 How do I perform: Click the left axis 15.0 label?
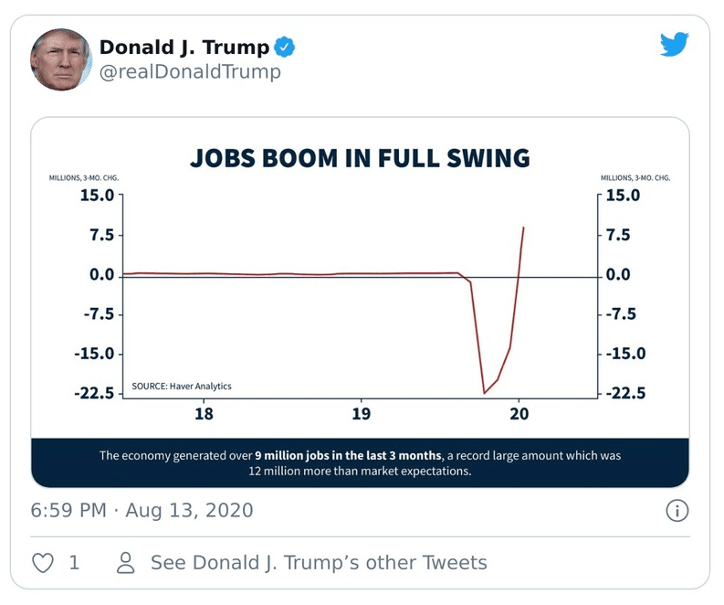click(x=96, y=196)
